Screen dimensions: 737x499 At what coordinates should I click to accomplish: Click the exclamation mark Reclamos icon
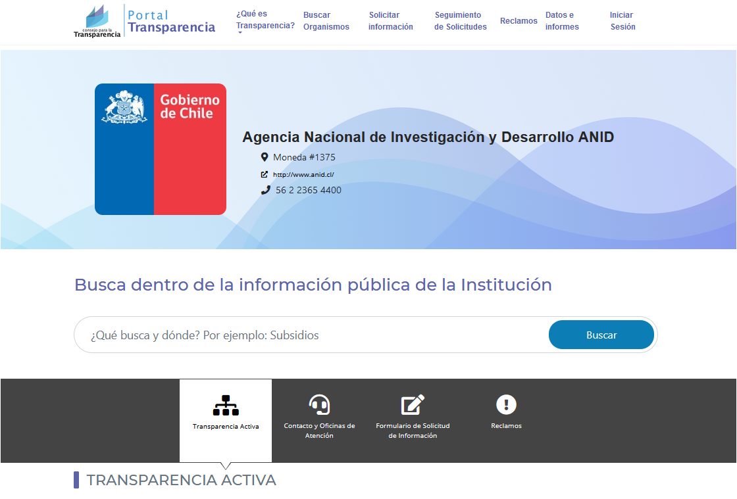pos(506,404)
